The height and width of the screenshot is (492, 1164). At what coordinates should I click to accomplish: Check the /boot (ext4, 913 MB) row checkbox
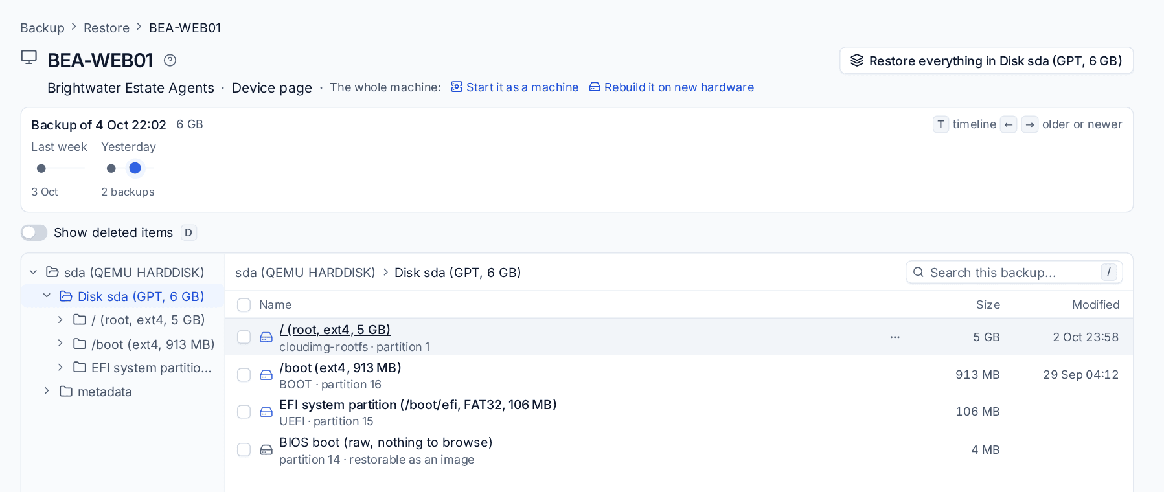click(x=244, y=375)
